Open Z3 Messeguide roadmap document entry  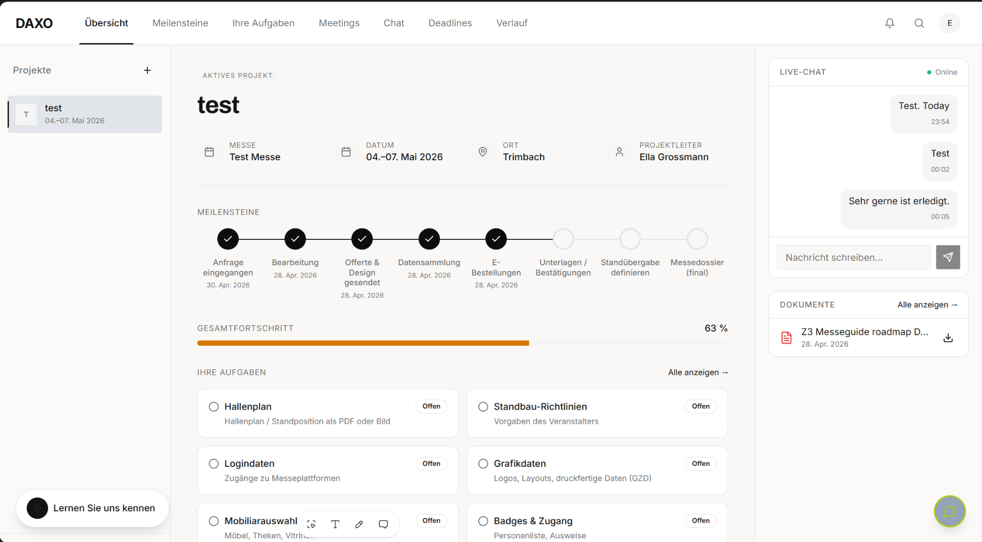[868, 337]
